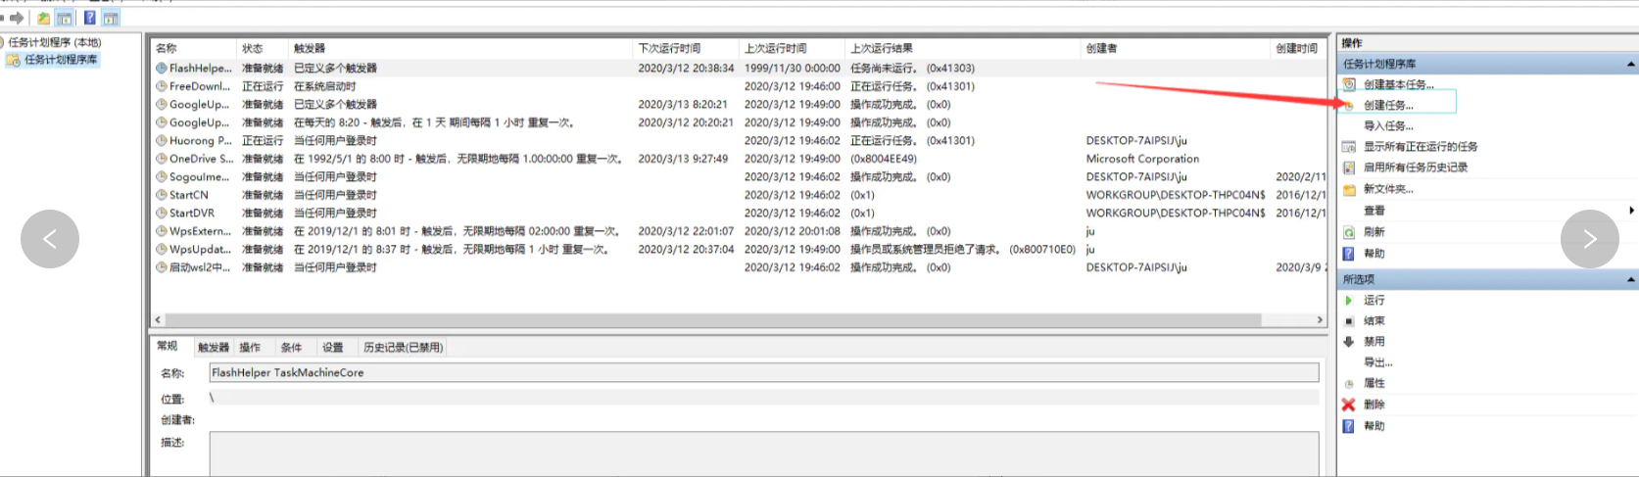This screenshot has height=477, width=1639.
Task: Click the 描述 description text box
Action: 764,453
